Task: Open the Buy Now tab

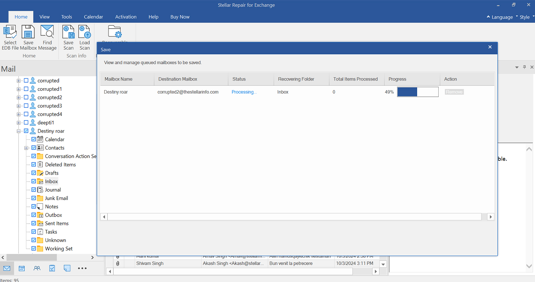Action: (180, 17)
